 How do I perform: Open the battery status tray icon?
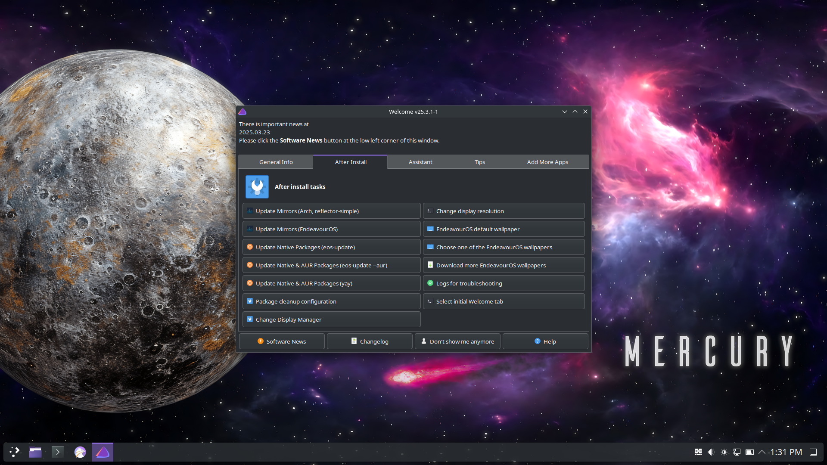coord(749,452)
